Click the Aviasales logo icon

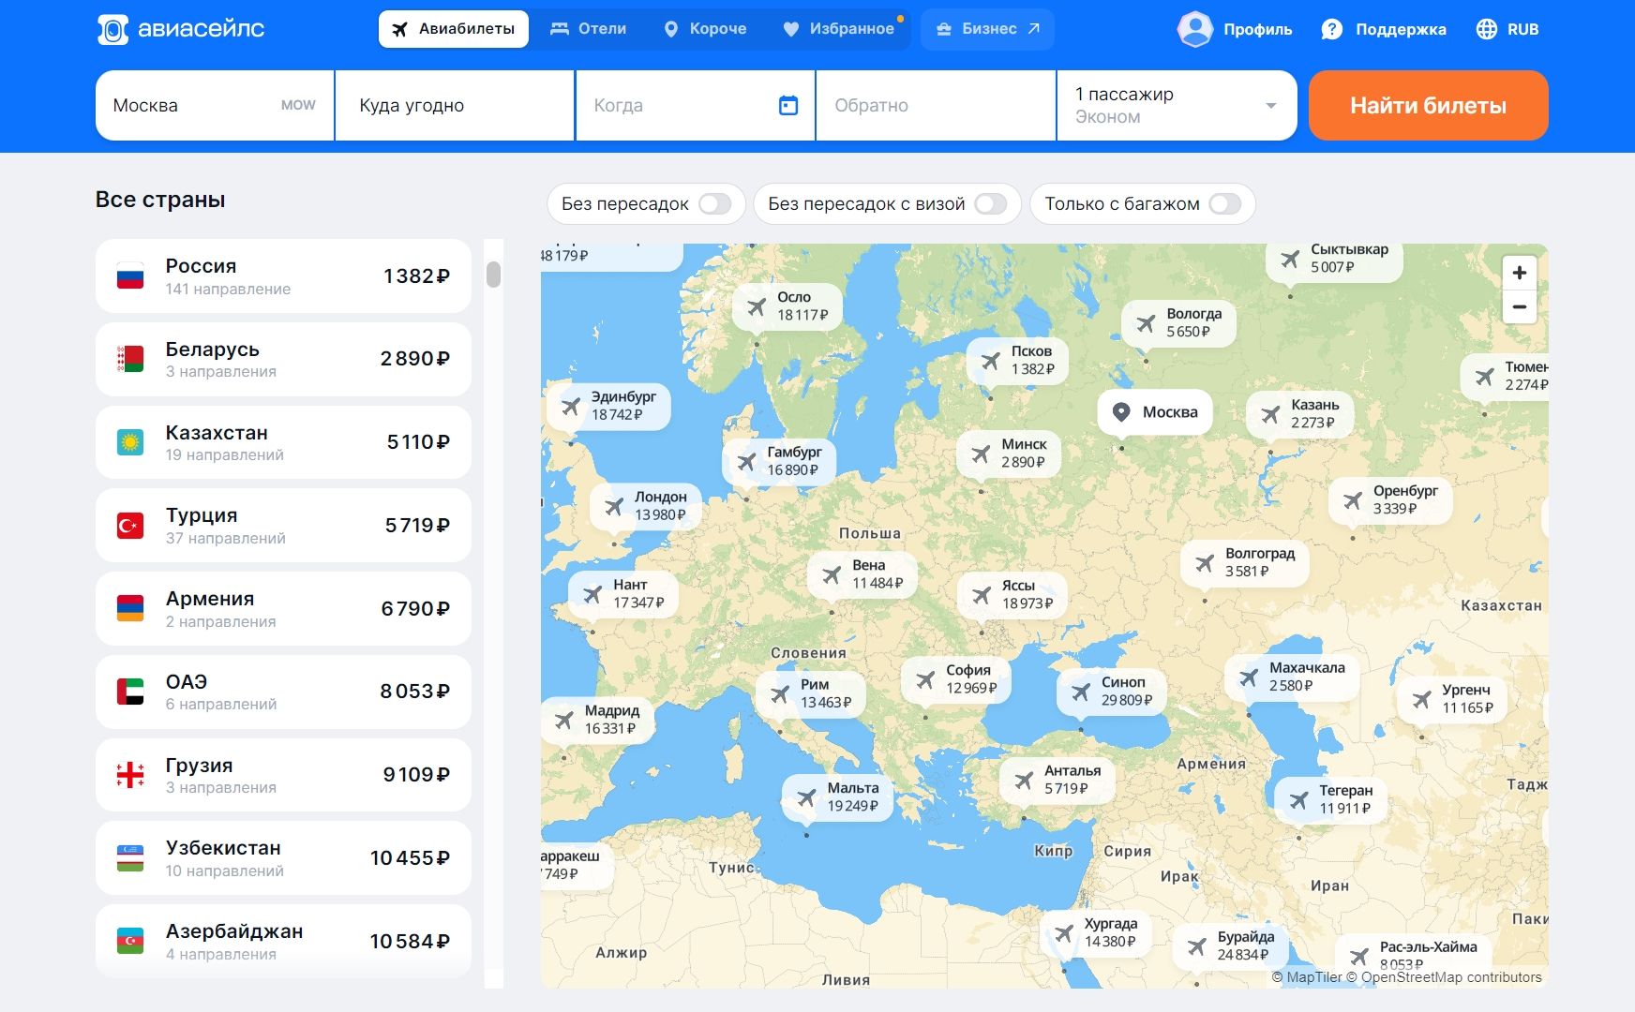(112, 29)
